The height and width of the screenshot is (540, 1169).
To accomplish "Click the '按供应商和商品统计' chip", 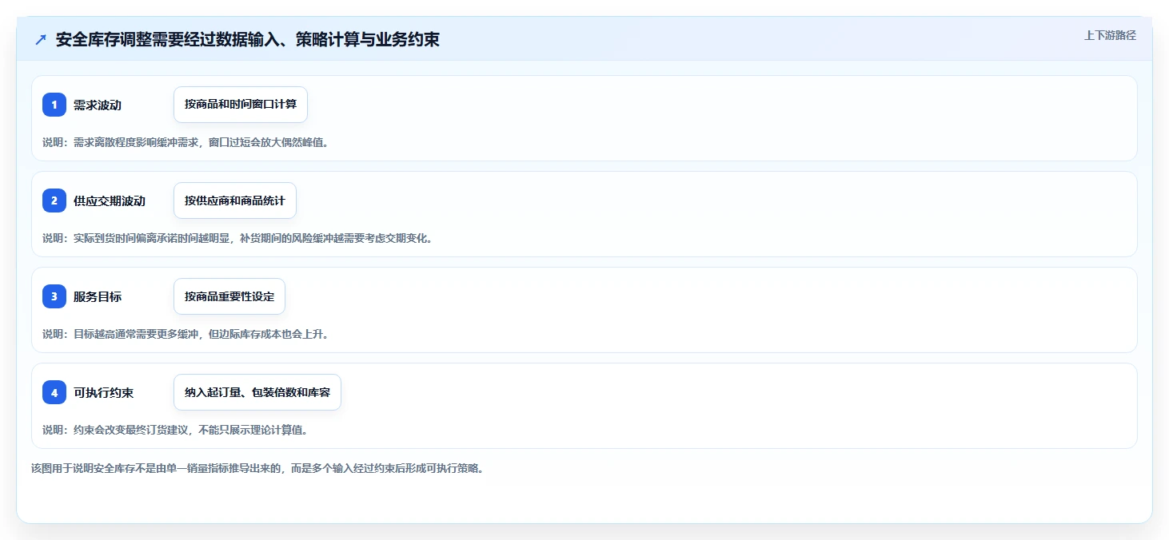I will (x=235, y=201).
